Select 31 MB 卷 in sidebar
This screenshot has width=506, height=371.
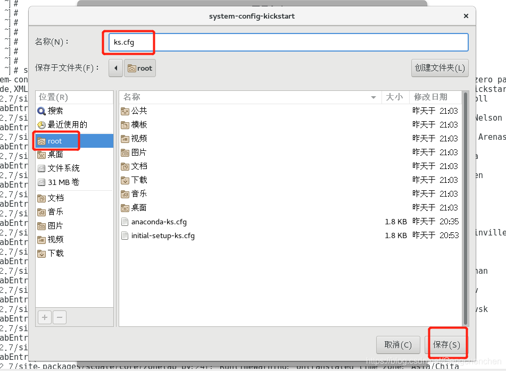tap(74, 182)
